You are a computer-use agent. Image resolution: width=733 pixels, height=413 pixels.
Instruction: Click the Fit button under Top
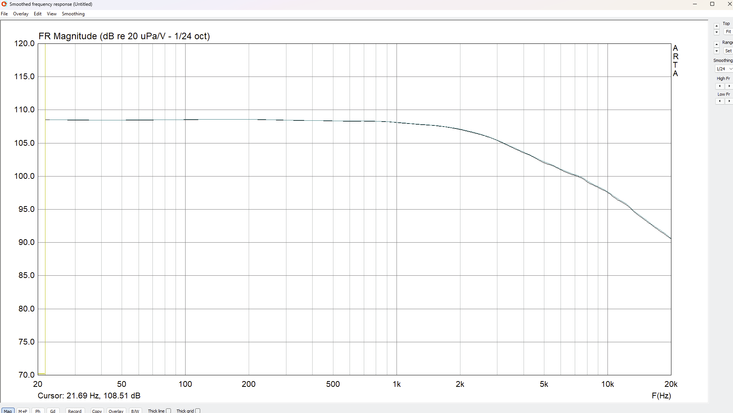(x=728, y=32)
